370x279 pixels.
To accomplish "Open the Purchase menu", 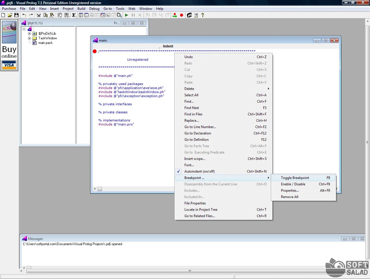I will coord(9,9).
